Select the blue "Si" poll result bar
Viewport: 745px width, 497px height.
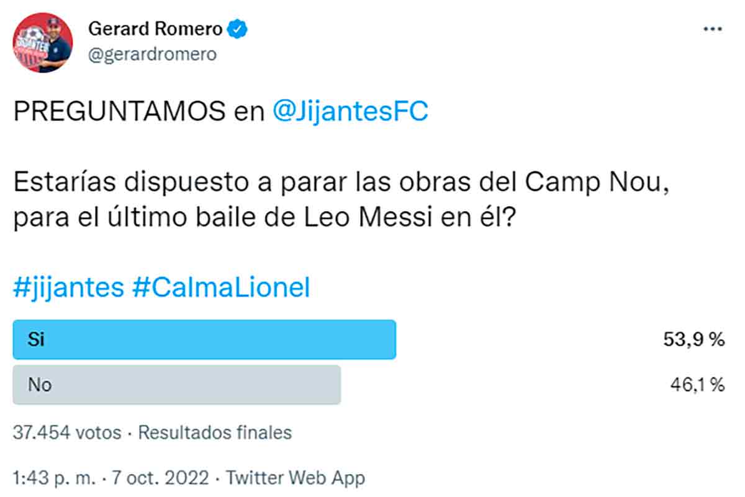pos(204,339)
